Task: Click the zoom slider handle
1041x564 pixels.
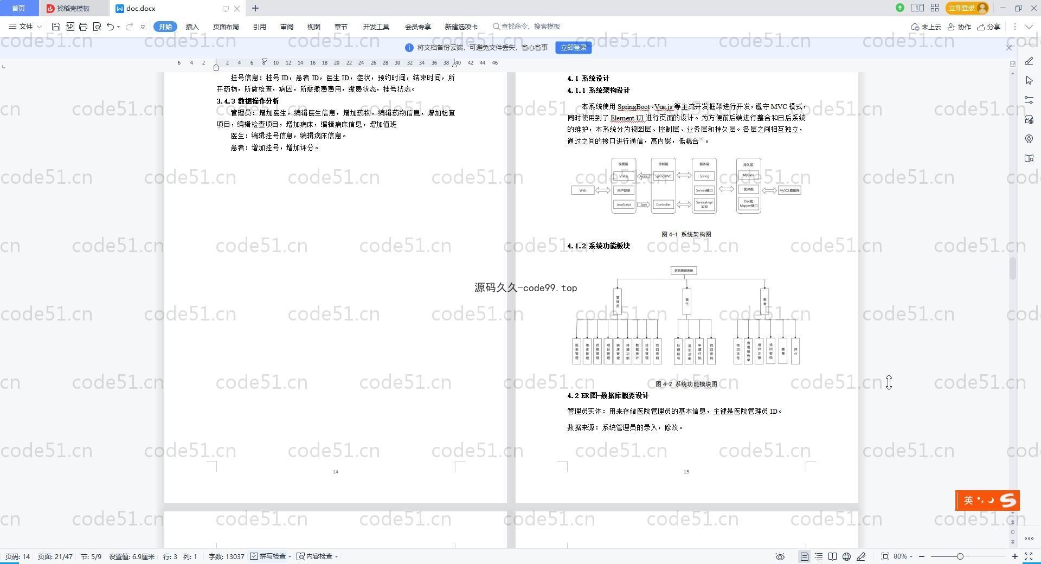Action: click(x=960, y=556)
